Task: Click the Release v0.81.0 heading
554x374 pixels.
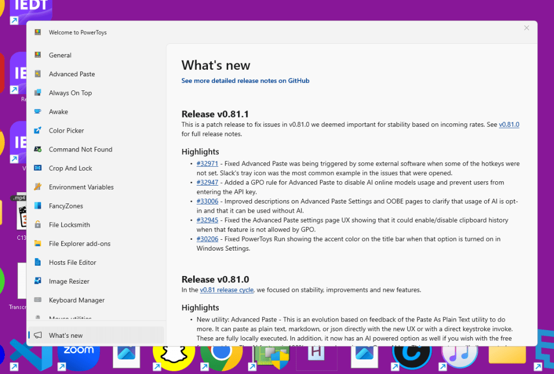Action: [x=215, y=279]
